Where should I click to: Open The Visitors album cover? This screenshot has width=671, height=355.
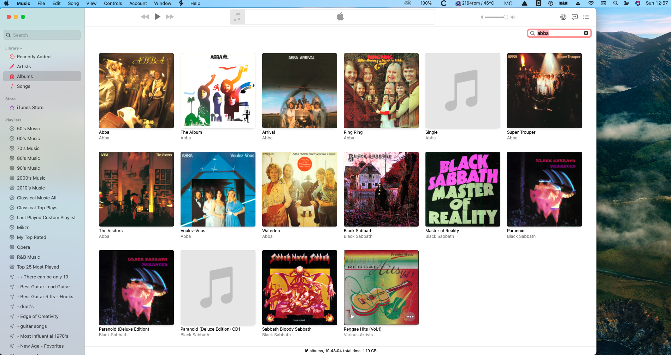(136, 189)
